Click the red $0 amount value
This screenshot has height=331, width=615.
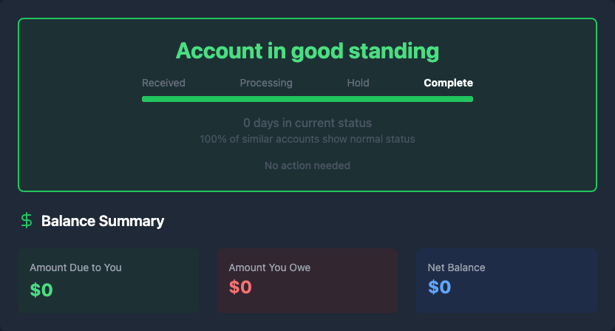point(240,287)
